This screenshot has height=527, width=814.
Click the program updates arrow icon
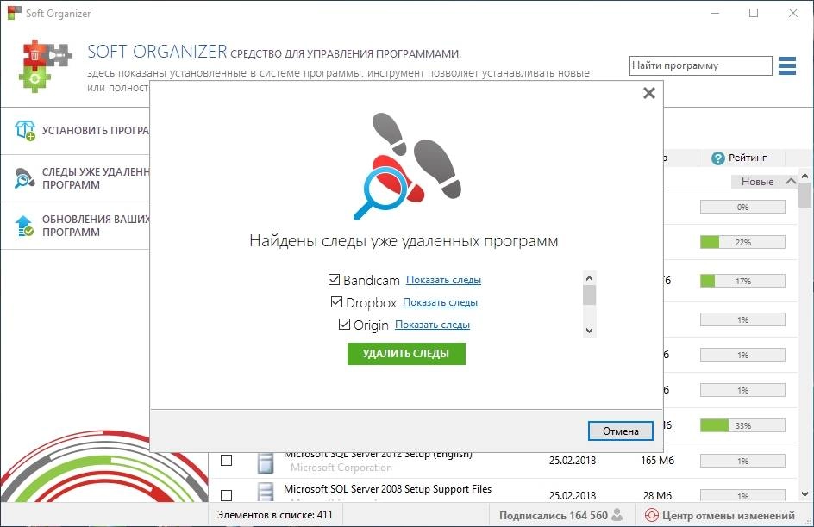click(24, 226)
